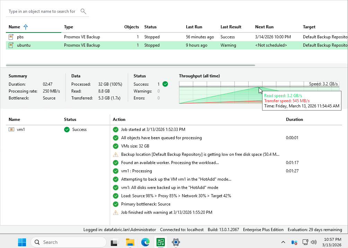Click the check icon beside Load Source 98%
This screenshot has height=248, width=348.
(116, 196)
